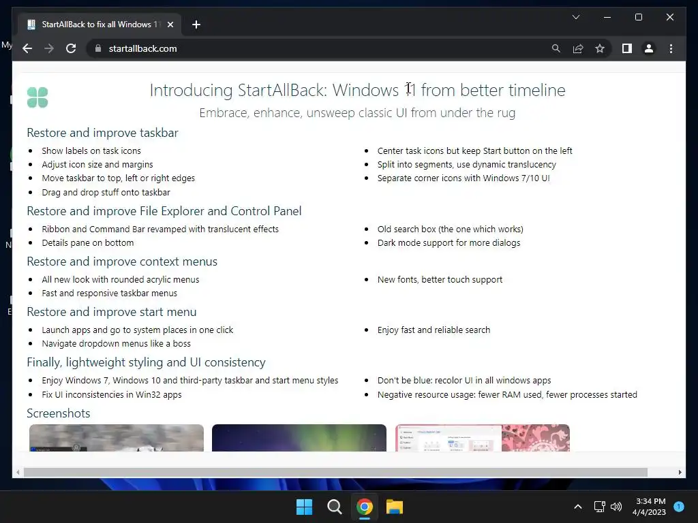
Task: Click the green StartAllBack clover logo
Action: (x=37, y=97)
